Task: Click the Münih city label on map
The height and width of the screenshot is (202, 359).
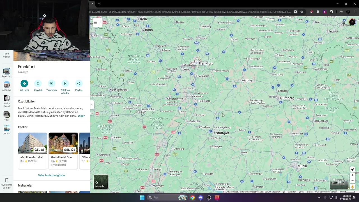Action: click(x=302, y=166)
